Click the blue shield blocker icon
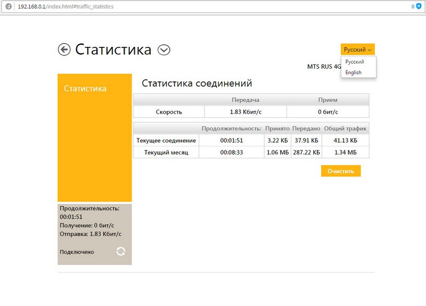Image resolution: width=426 pixels, height=306 pixels. tap(418, 7)
